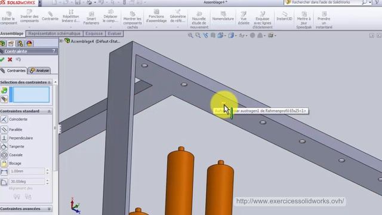Toggle Instant3D tool
Image resolution: width=382 pixels, height=215 pixels.
coord(284,16)
